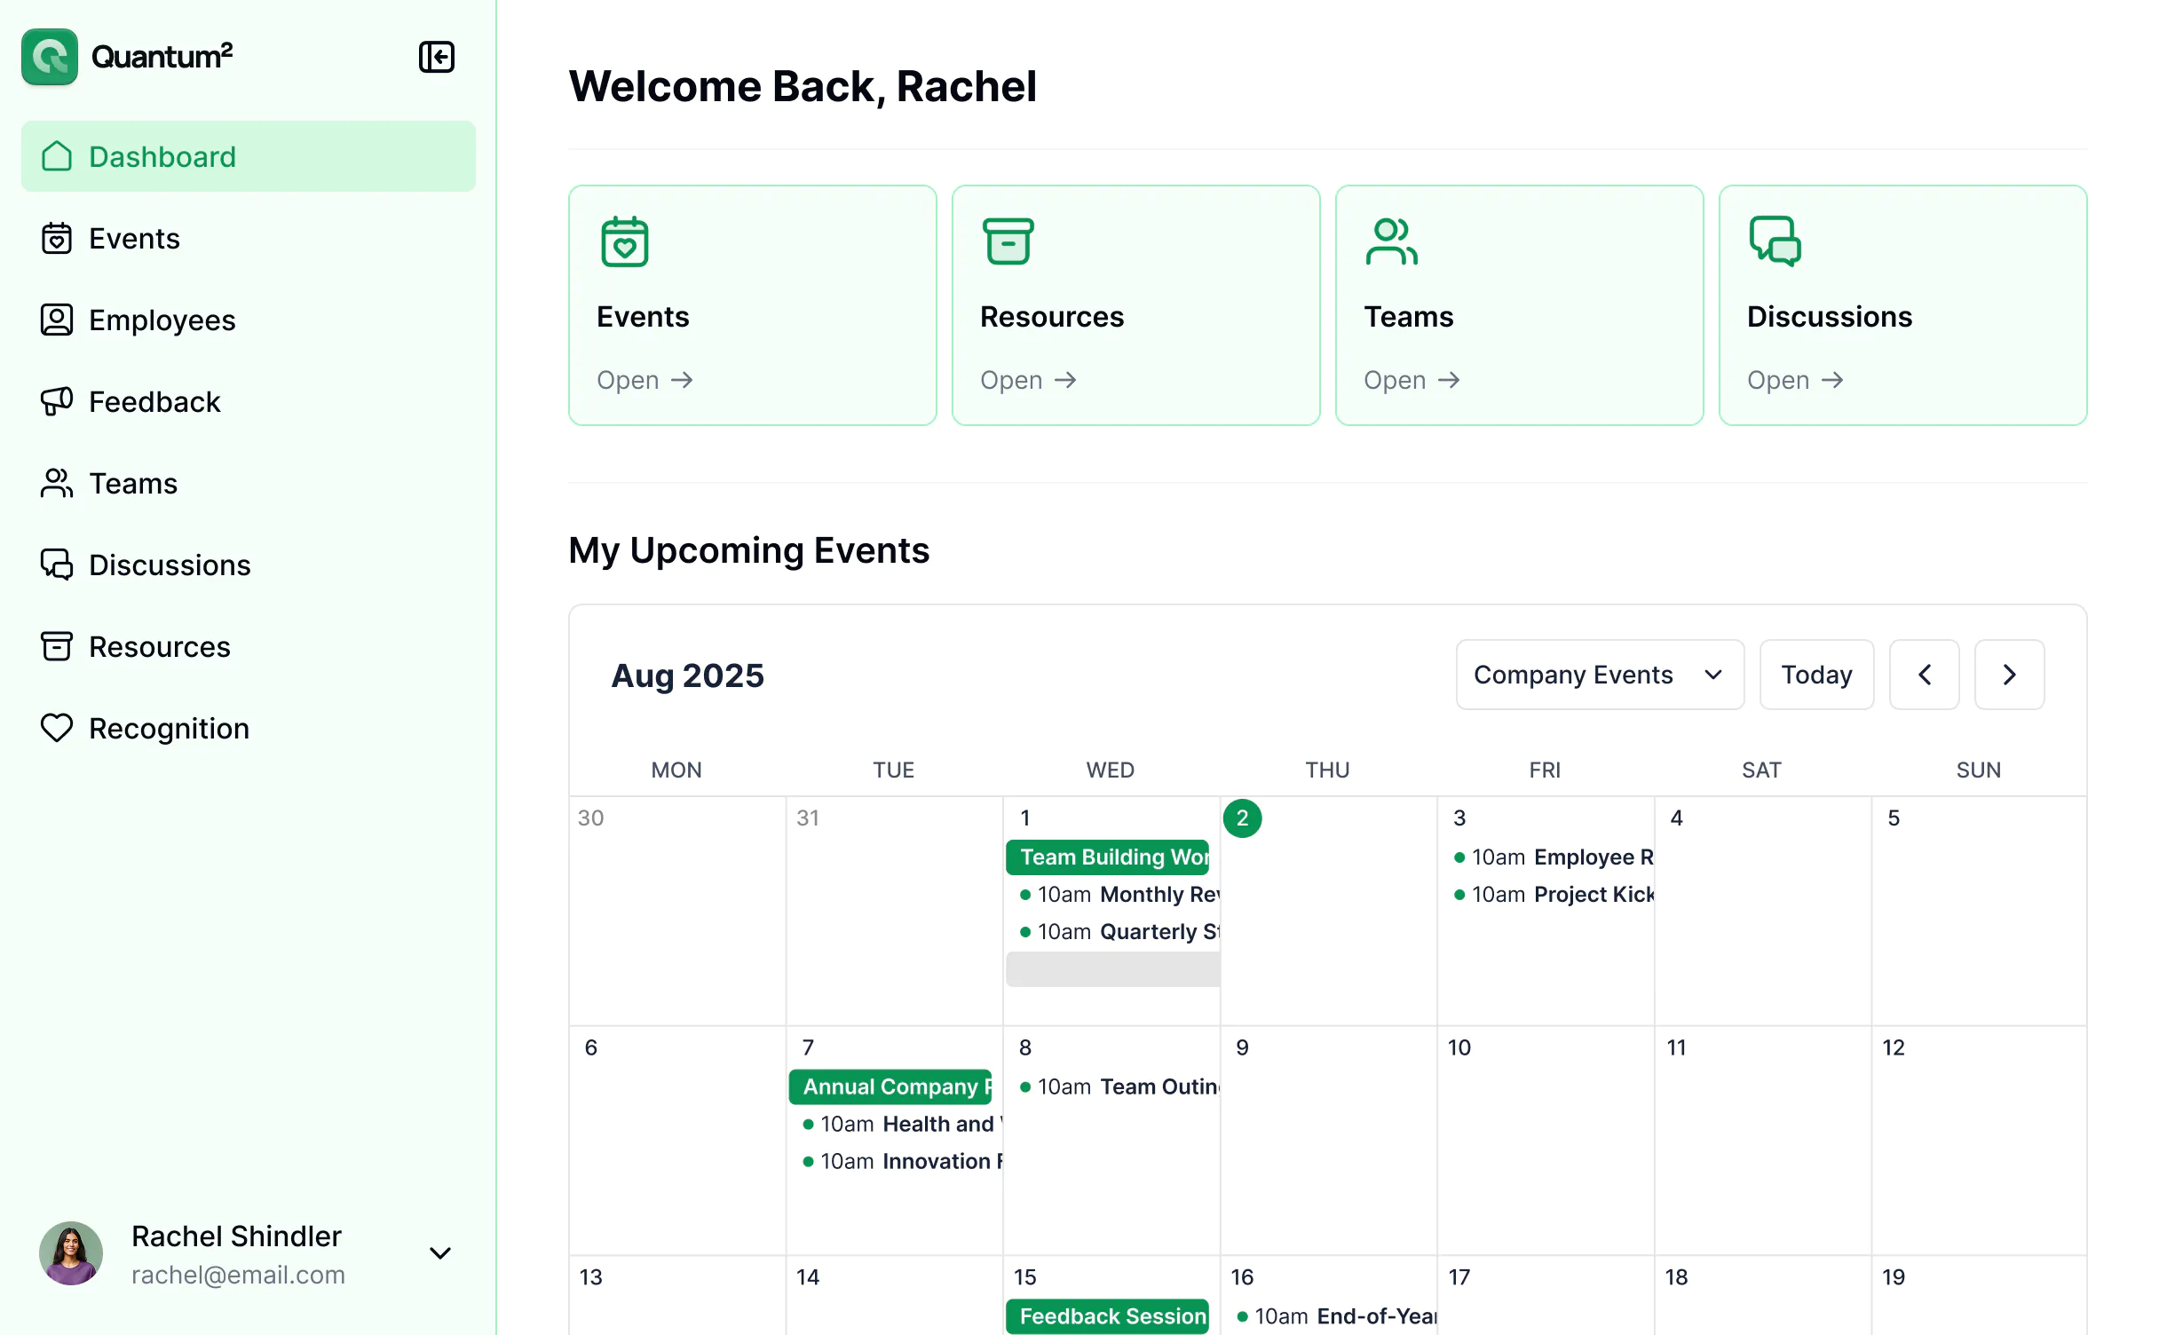The height and width of the screenshot is (1335, 2159).
Task: Click the people icon in Teams card
Action: (x=1391, y=241)
